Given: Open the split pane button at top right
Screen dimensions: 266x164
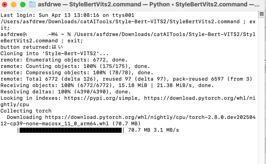Looking at the screenshot, I should tap(262, 14).
